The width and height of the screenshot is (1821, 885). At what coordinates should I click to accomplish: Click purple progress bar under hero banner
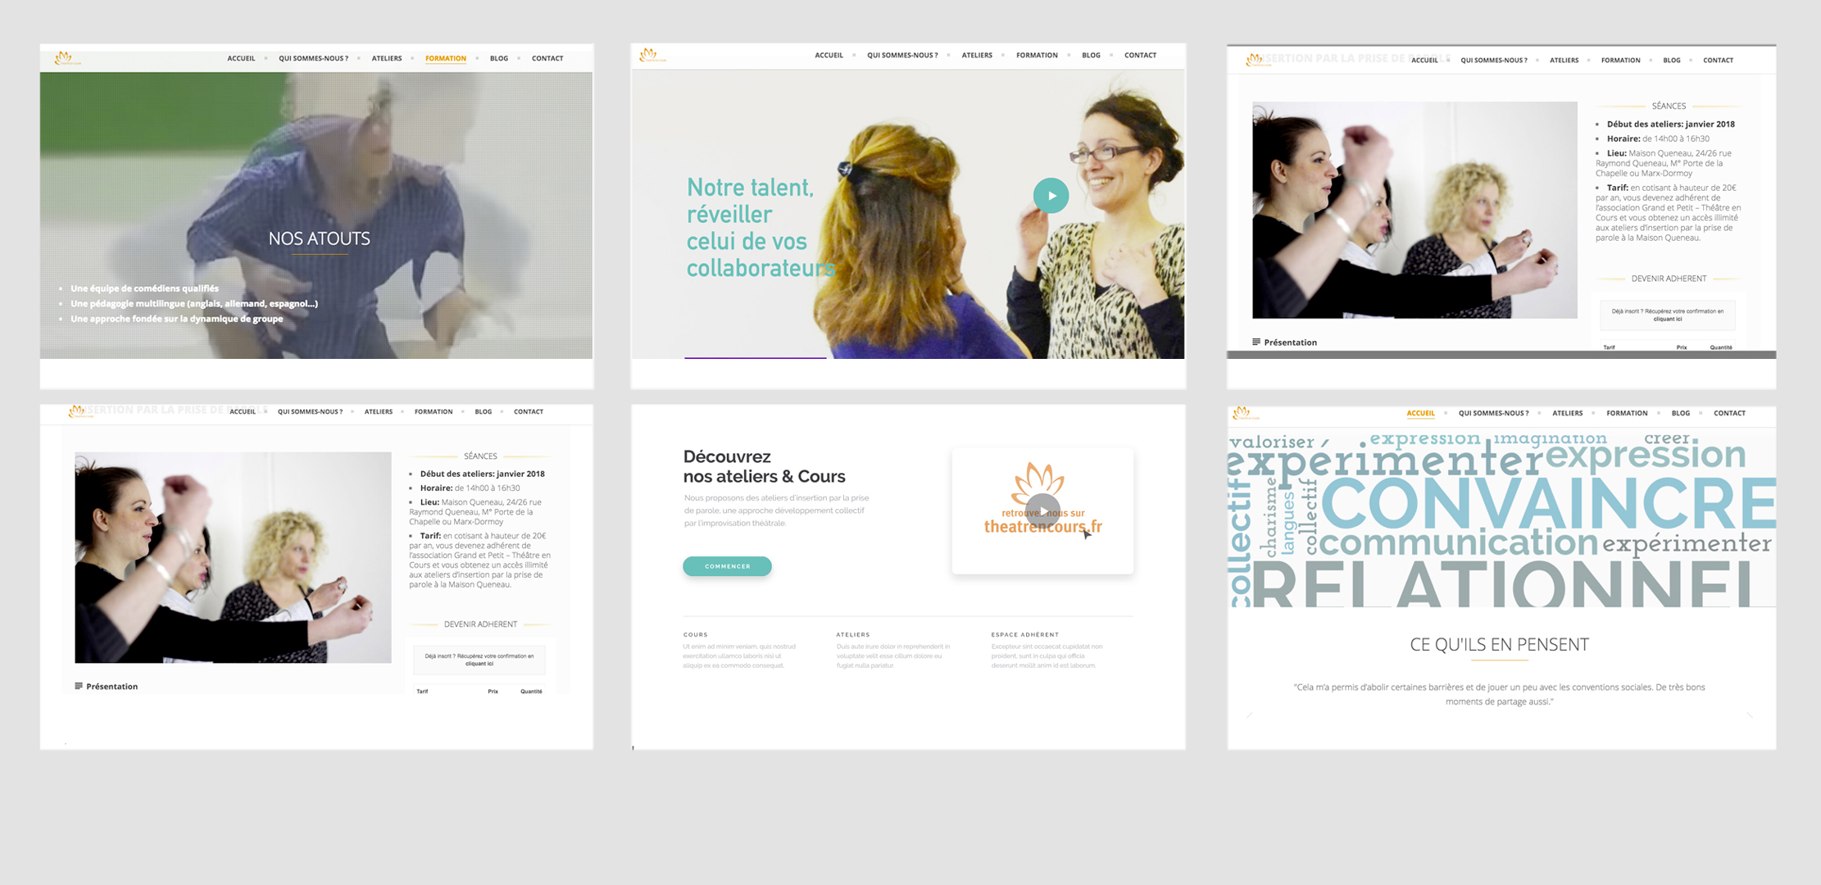pyautogui.click(x=755, y=357)
